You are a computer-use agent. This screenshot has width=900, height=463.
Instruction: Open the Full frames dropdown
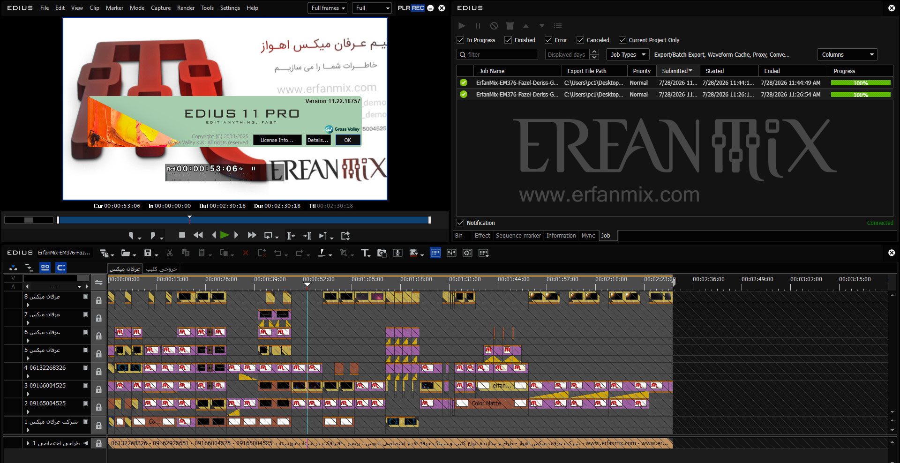(328, 8)
